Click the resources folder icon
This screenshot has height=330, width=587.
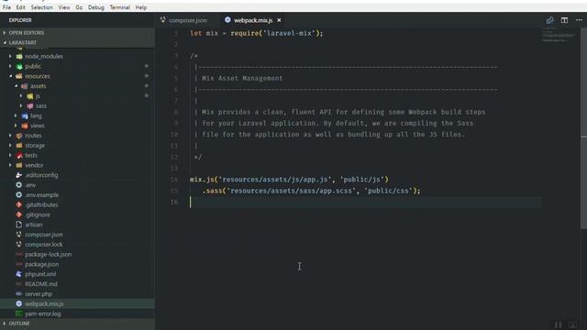click(19, 76)
